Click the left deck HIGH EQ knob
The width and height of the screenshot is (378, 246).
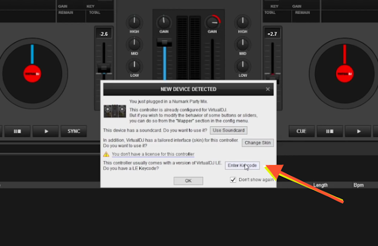134,22
